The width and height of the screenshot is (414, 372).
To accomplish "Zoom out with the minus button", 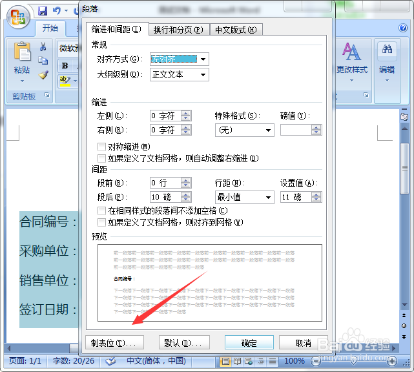I will pos(315,361).
